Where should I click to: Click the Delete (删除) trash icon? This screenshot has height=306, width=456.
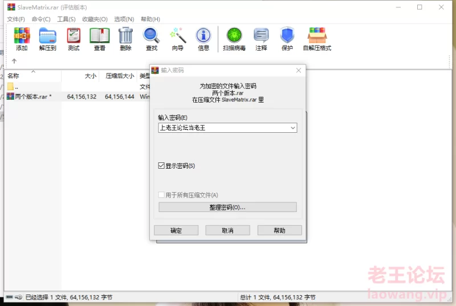pyautogui.click(x=125, y=36)
